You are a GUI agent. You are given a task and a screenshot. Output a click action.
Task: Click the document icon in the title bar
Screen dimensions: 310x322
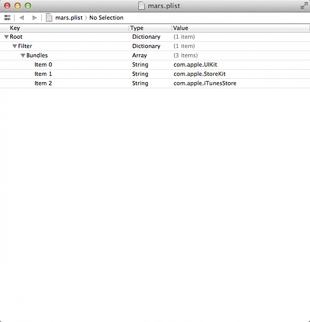[141, 5]
